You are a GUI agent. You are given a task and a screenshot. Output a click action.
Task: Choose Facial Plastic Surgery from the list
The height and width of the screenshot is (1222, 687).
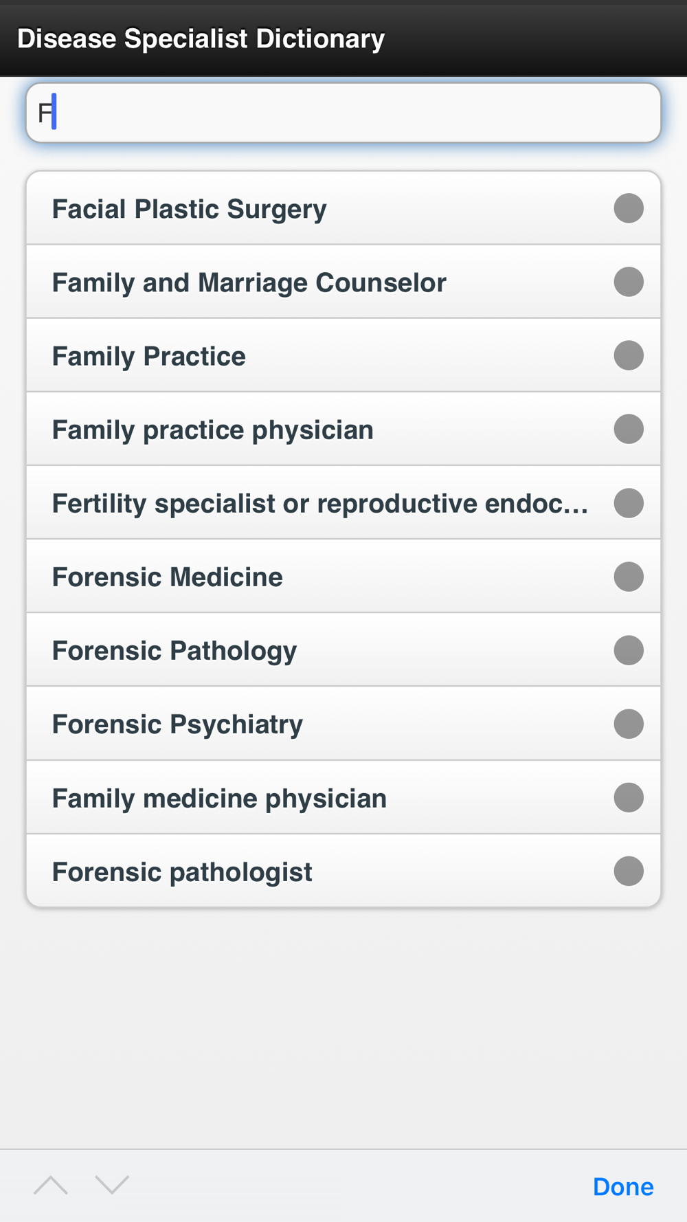click(x=190, y=209)
